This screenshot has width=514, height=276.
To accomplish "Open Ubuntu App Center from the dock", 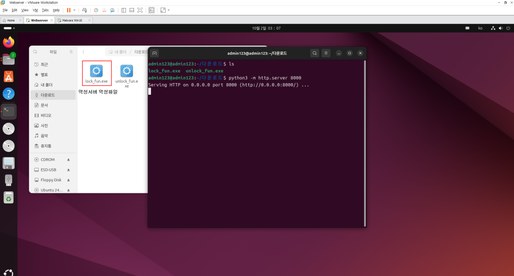I will click(9, 77).
